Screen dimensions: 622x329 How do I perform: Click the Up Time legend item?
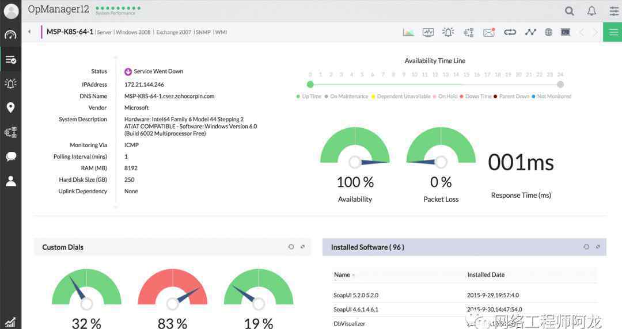click(309, 96)
